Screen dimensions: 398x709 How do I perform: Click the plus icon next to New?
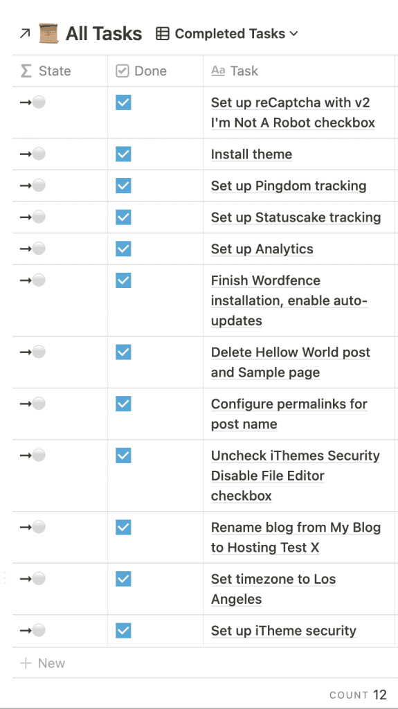26,663
